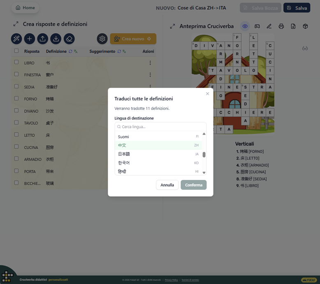Click the Yukai logo badge
The image size is (320, 284).
309,280
